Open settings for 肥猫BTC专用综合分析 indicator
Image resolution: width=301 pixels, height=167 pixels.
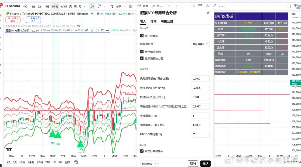click(x=92, y=30)
